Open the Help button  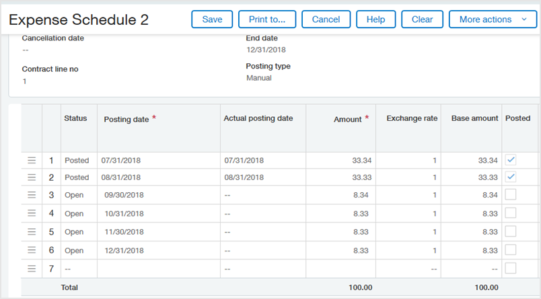point(375,19)
